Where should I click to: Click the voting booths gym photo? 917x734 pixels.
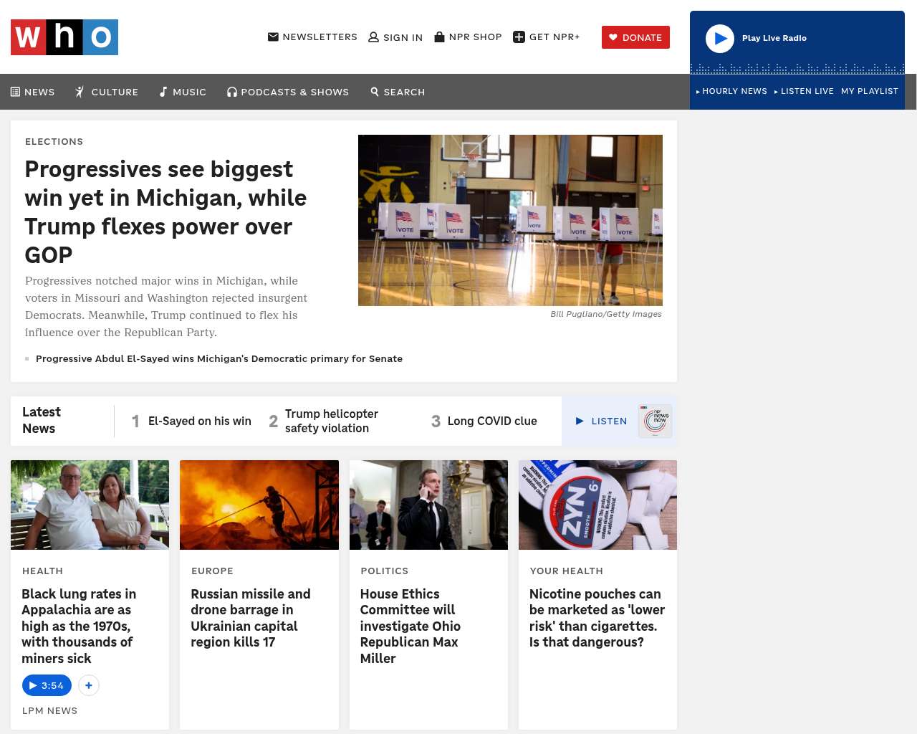pos(510,220)
